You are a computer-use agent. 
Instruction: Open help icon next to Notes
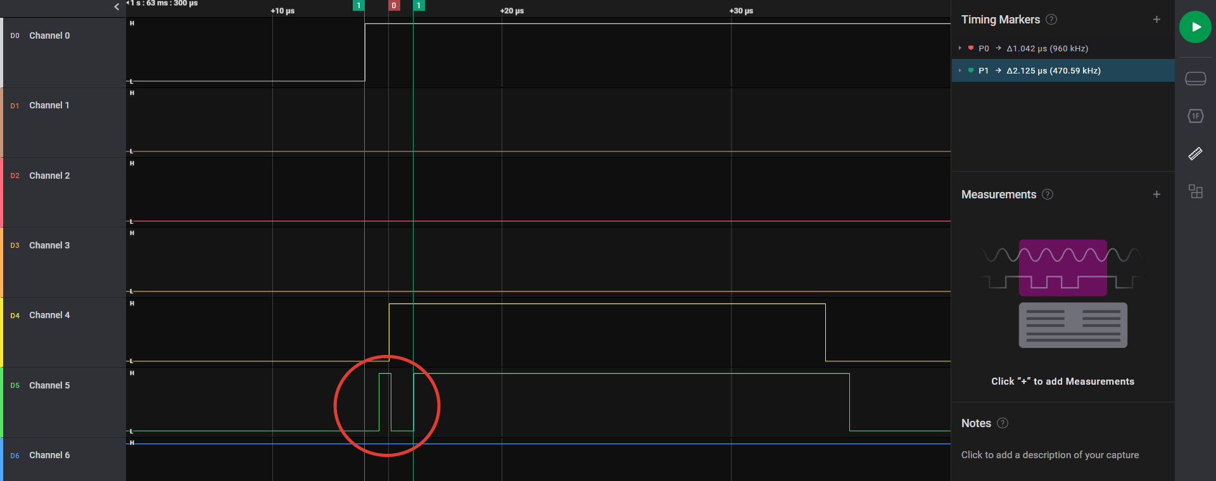pyautogui.click(x=1003, y=423)
